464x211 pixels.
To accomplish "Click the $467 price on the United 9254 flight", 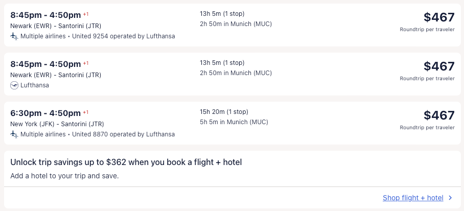I will pos(438,17).
